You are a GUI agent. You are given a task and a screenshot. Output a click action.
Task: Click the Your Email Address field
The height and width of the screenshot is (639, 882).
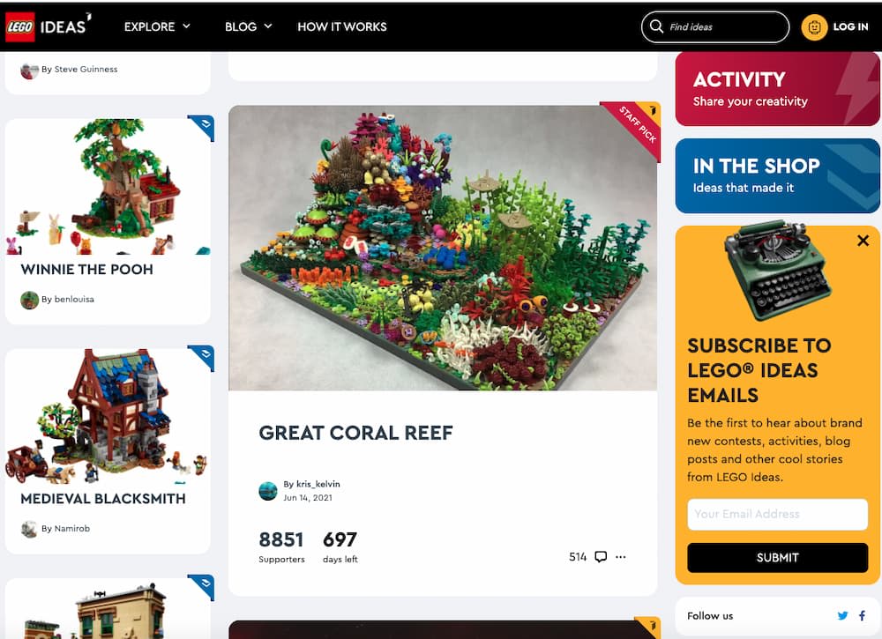point(777,514)
